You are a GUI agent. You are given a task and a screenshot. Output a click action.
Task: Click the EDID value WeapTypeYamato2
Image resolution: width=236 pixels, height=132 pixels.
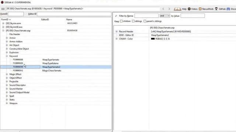[x=160, y=35]
